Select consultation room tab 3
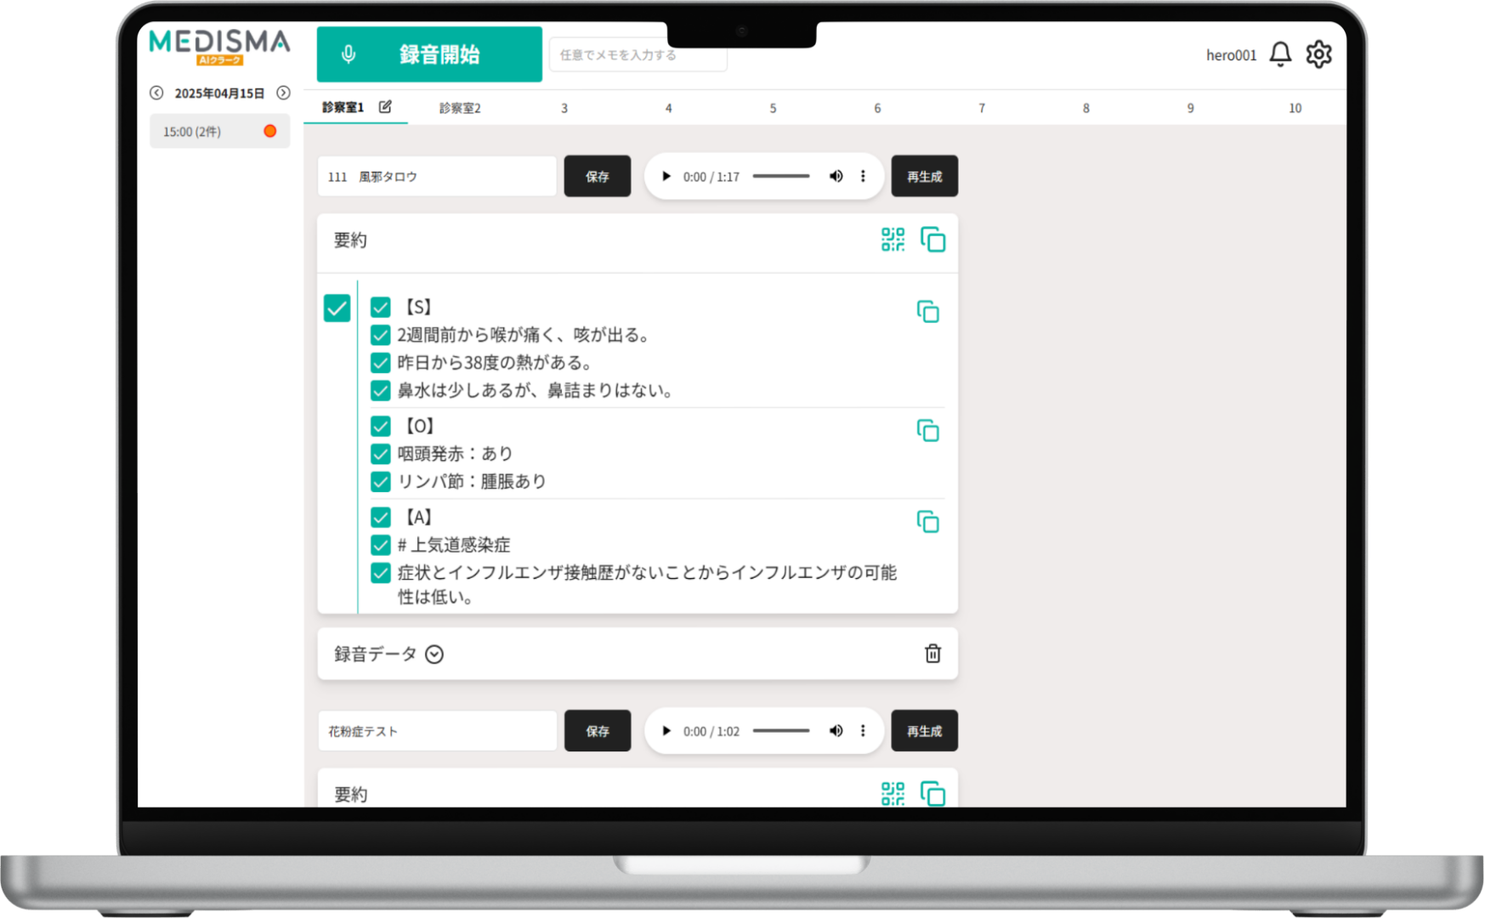Viewport: 1485px width, 918px height. click(x=564, y=107)
